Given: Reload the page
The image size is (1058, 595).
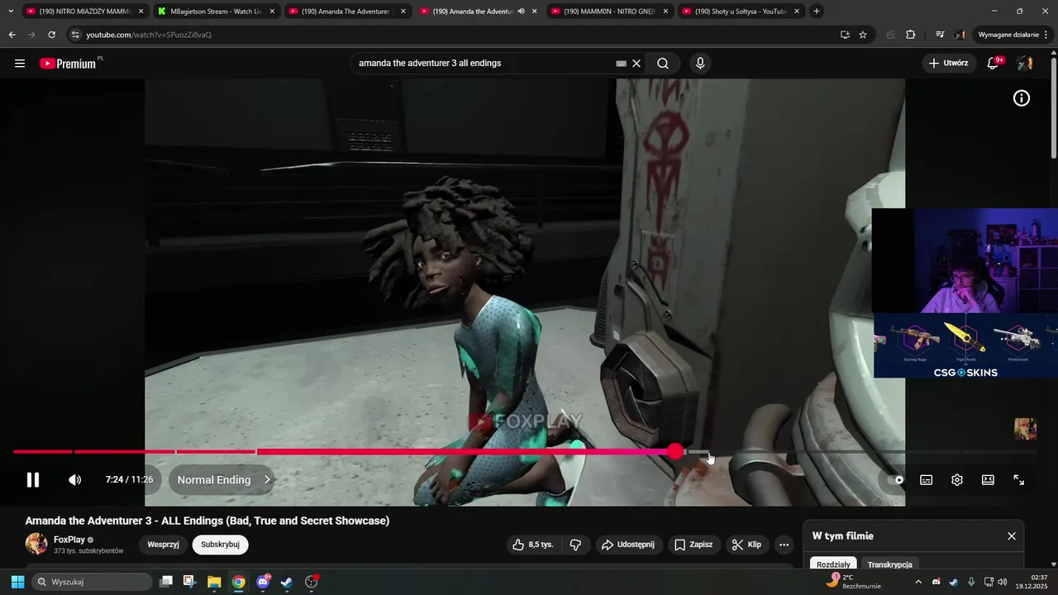Looking at the screenshot, I should (x=51, y=35).
